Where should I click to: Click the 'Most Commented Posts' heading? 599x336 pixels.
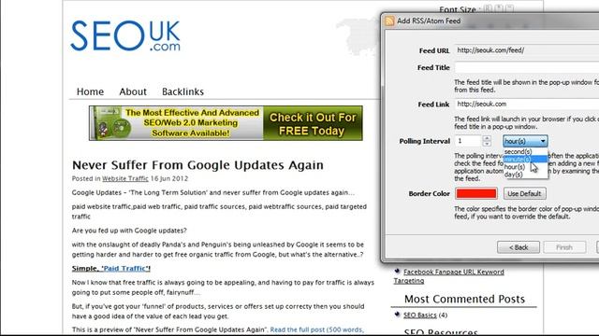tap(464, 299)
